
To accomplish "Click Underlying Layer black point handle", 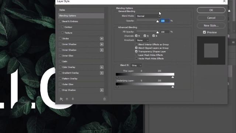I will click(117, 87).
